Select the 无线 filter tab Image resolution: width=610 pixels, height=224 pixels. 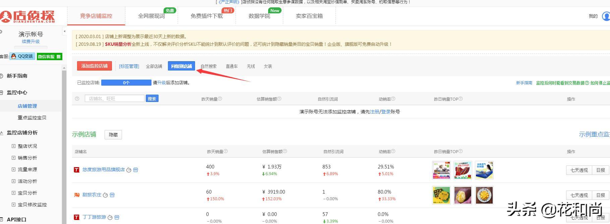pos(251,66)
